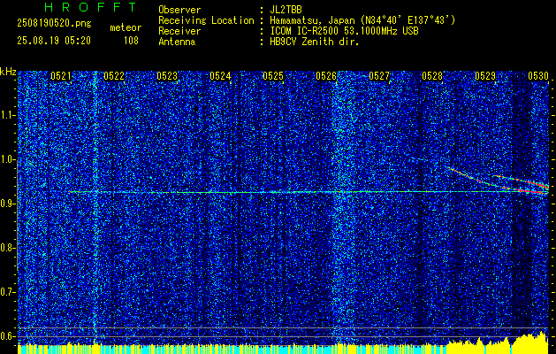
Task: Click the Antenna label
Action: tap(177, 42)
